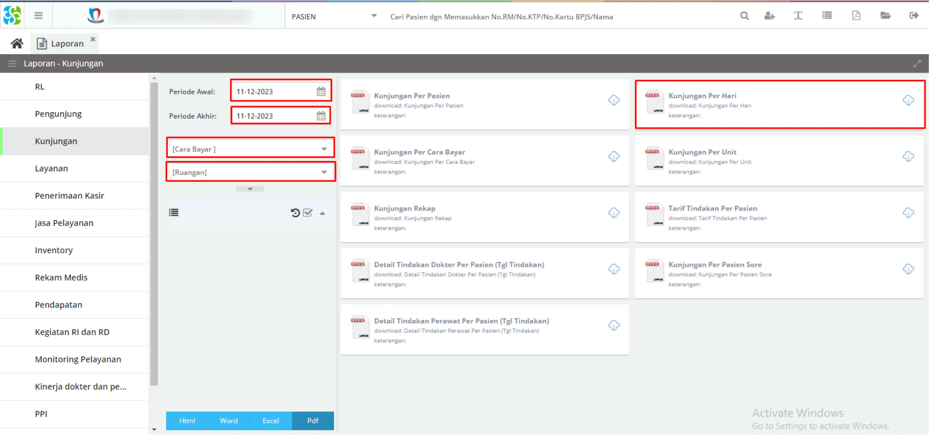Select Excel output format

271,421
